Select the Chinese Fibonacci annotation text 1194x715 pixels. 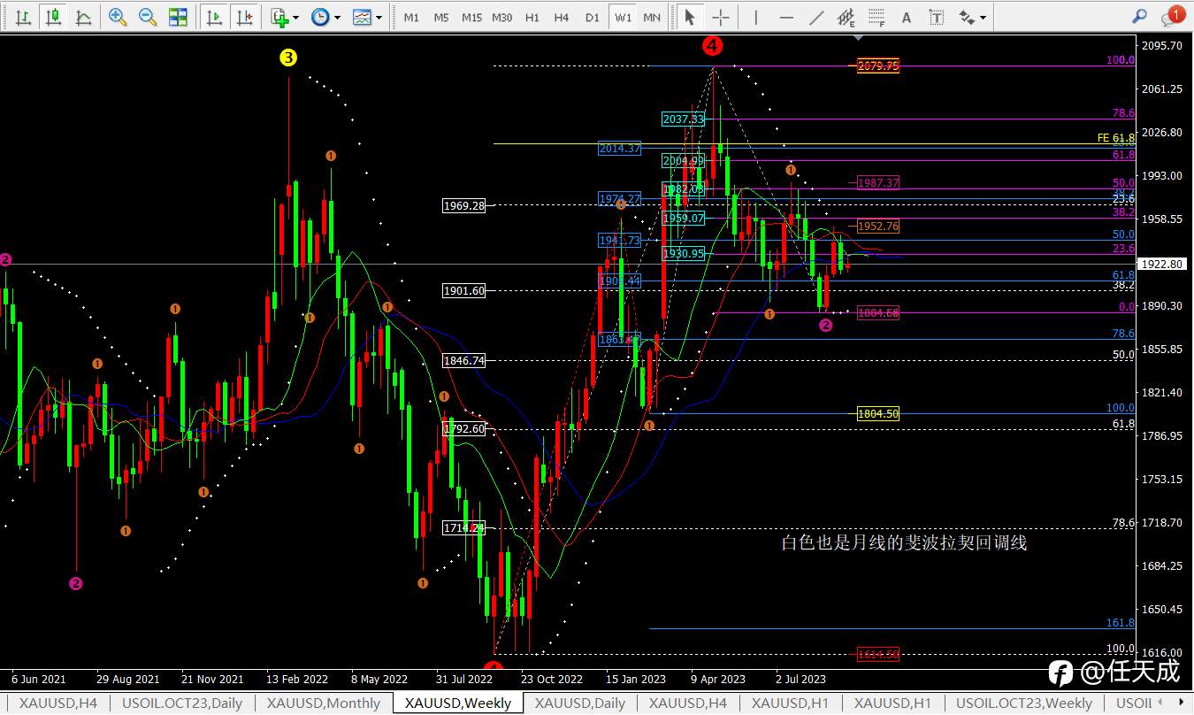coord(904,542)
